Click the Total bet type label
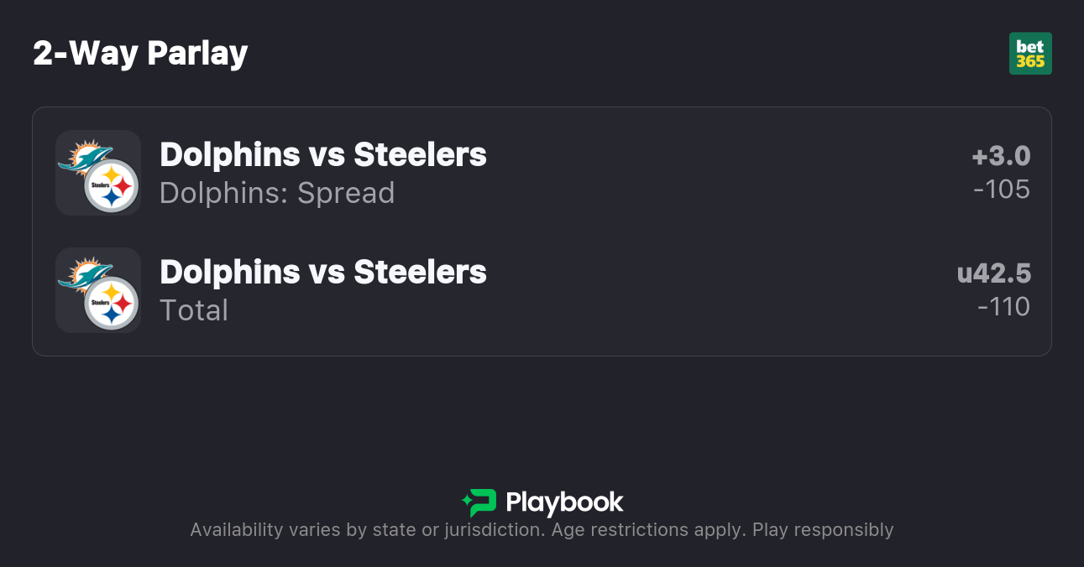The height and width of the screenshot is (567, 1084). click(x=194, y=310)
